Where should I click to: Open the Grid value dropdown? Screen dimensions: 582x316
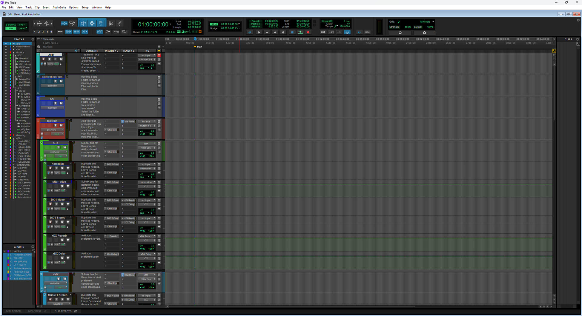[239, 24]
